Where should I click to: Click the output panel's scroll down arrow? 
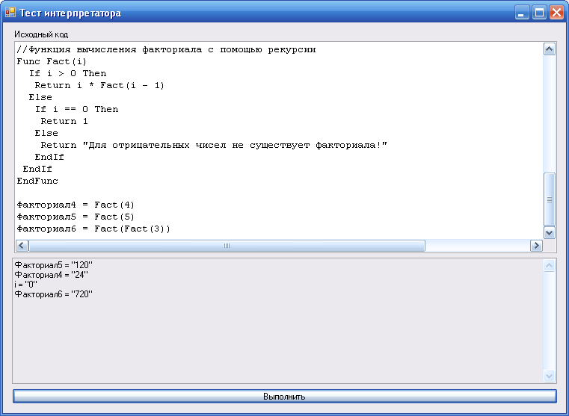(550, 376)
